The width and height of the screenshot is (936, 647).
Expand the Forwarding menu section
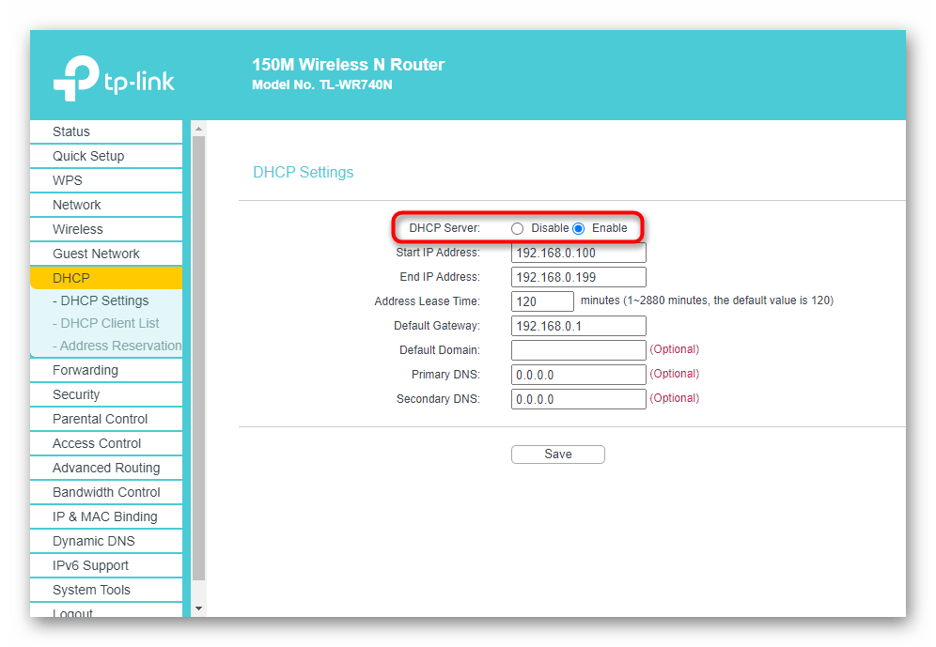86,370
